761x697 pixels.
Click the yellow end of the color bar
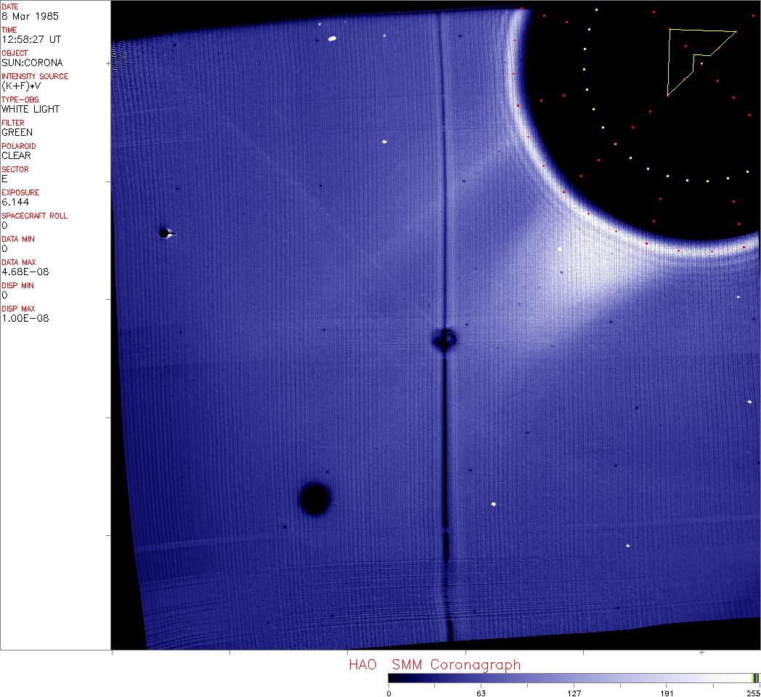(x=754, y=678)
